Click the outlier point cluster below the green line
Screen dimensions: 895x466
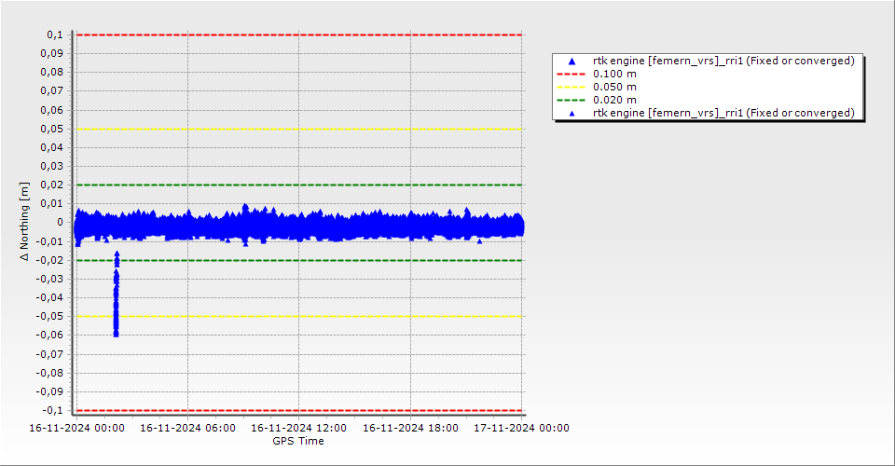coord(117,294)
